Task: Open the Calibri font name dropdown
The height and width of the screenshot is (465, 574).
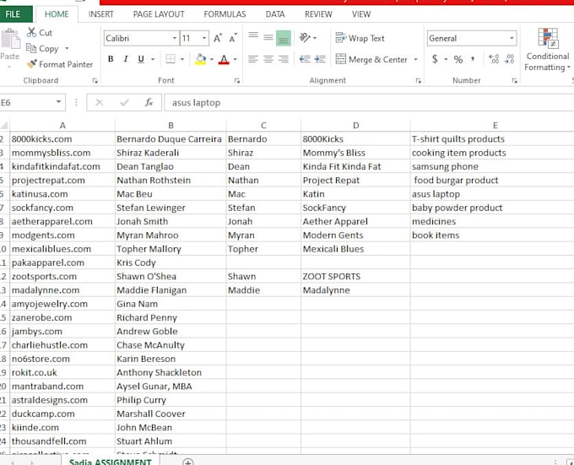Action: coord(175,38)
